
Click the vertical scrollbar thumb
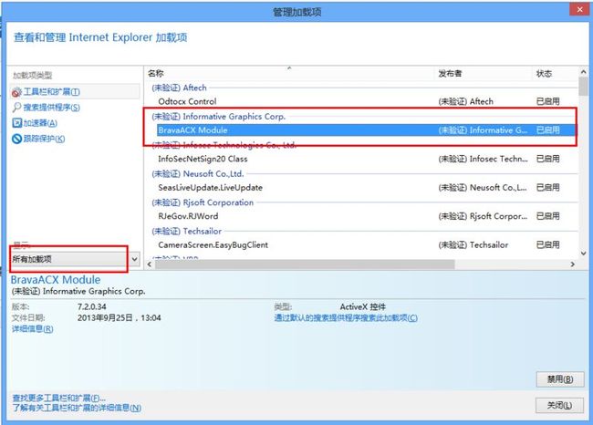583,87
